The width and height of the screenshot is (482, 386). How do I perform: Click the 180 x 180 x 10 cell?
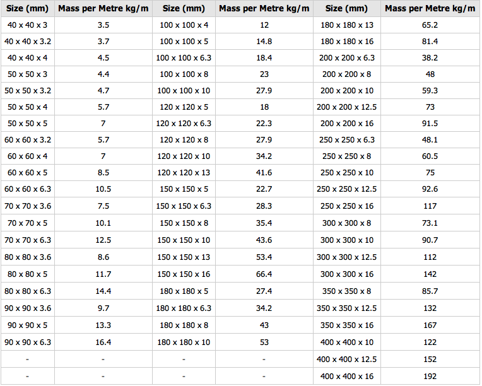point(184,342)
